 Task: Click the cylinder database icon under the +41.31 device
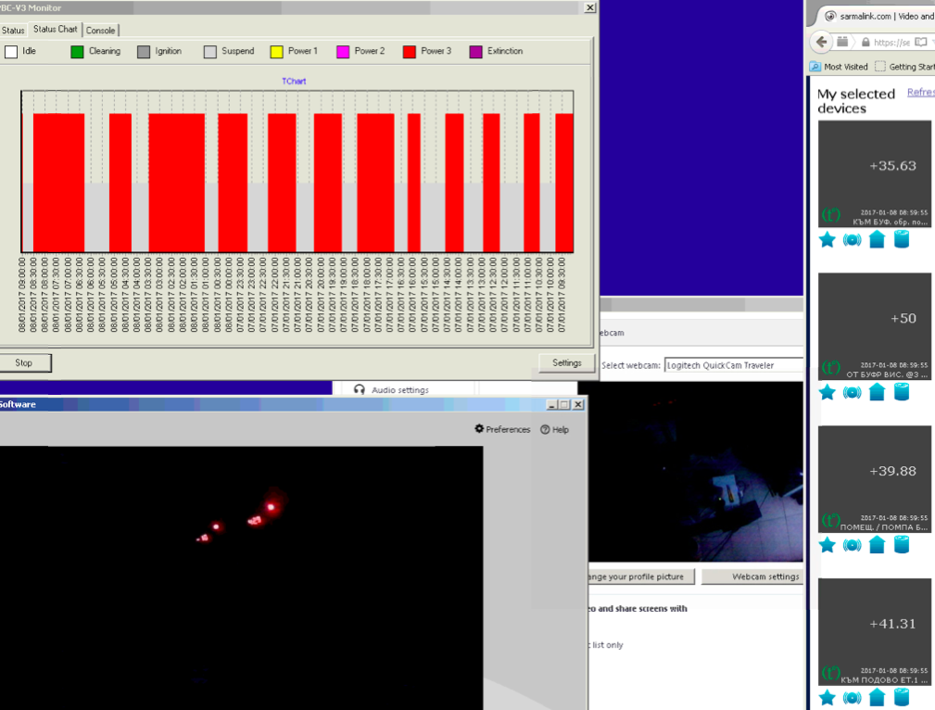click(901, 697)
